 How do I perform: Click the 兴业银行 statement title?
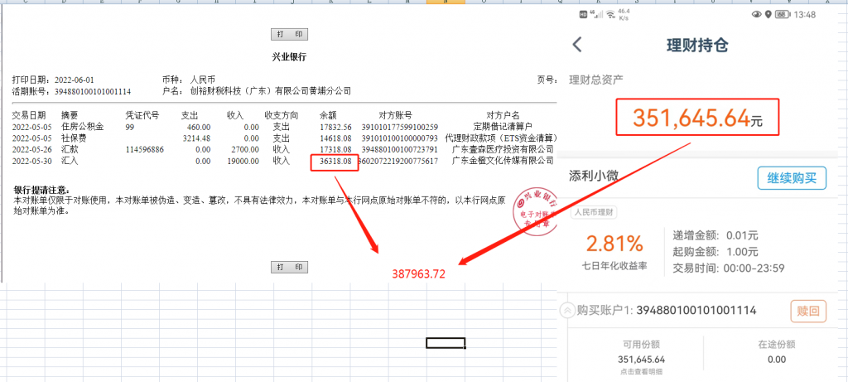tap(289, 57)
